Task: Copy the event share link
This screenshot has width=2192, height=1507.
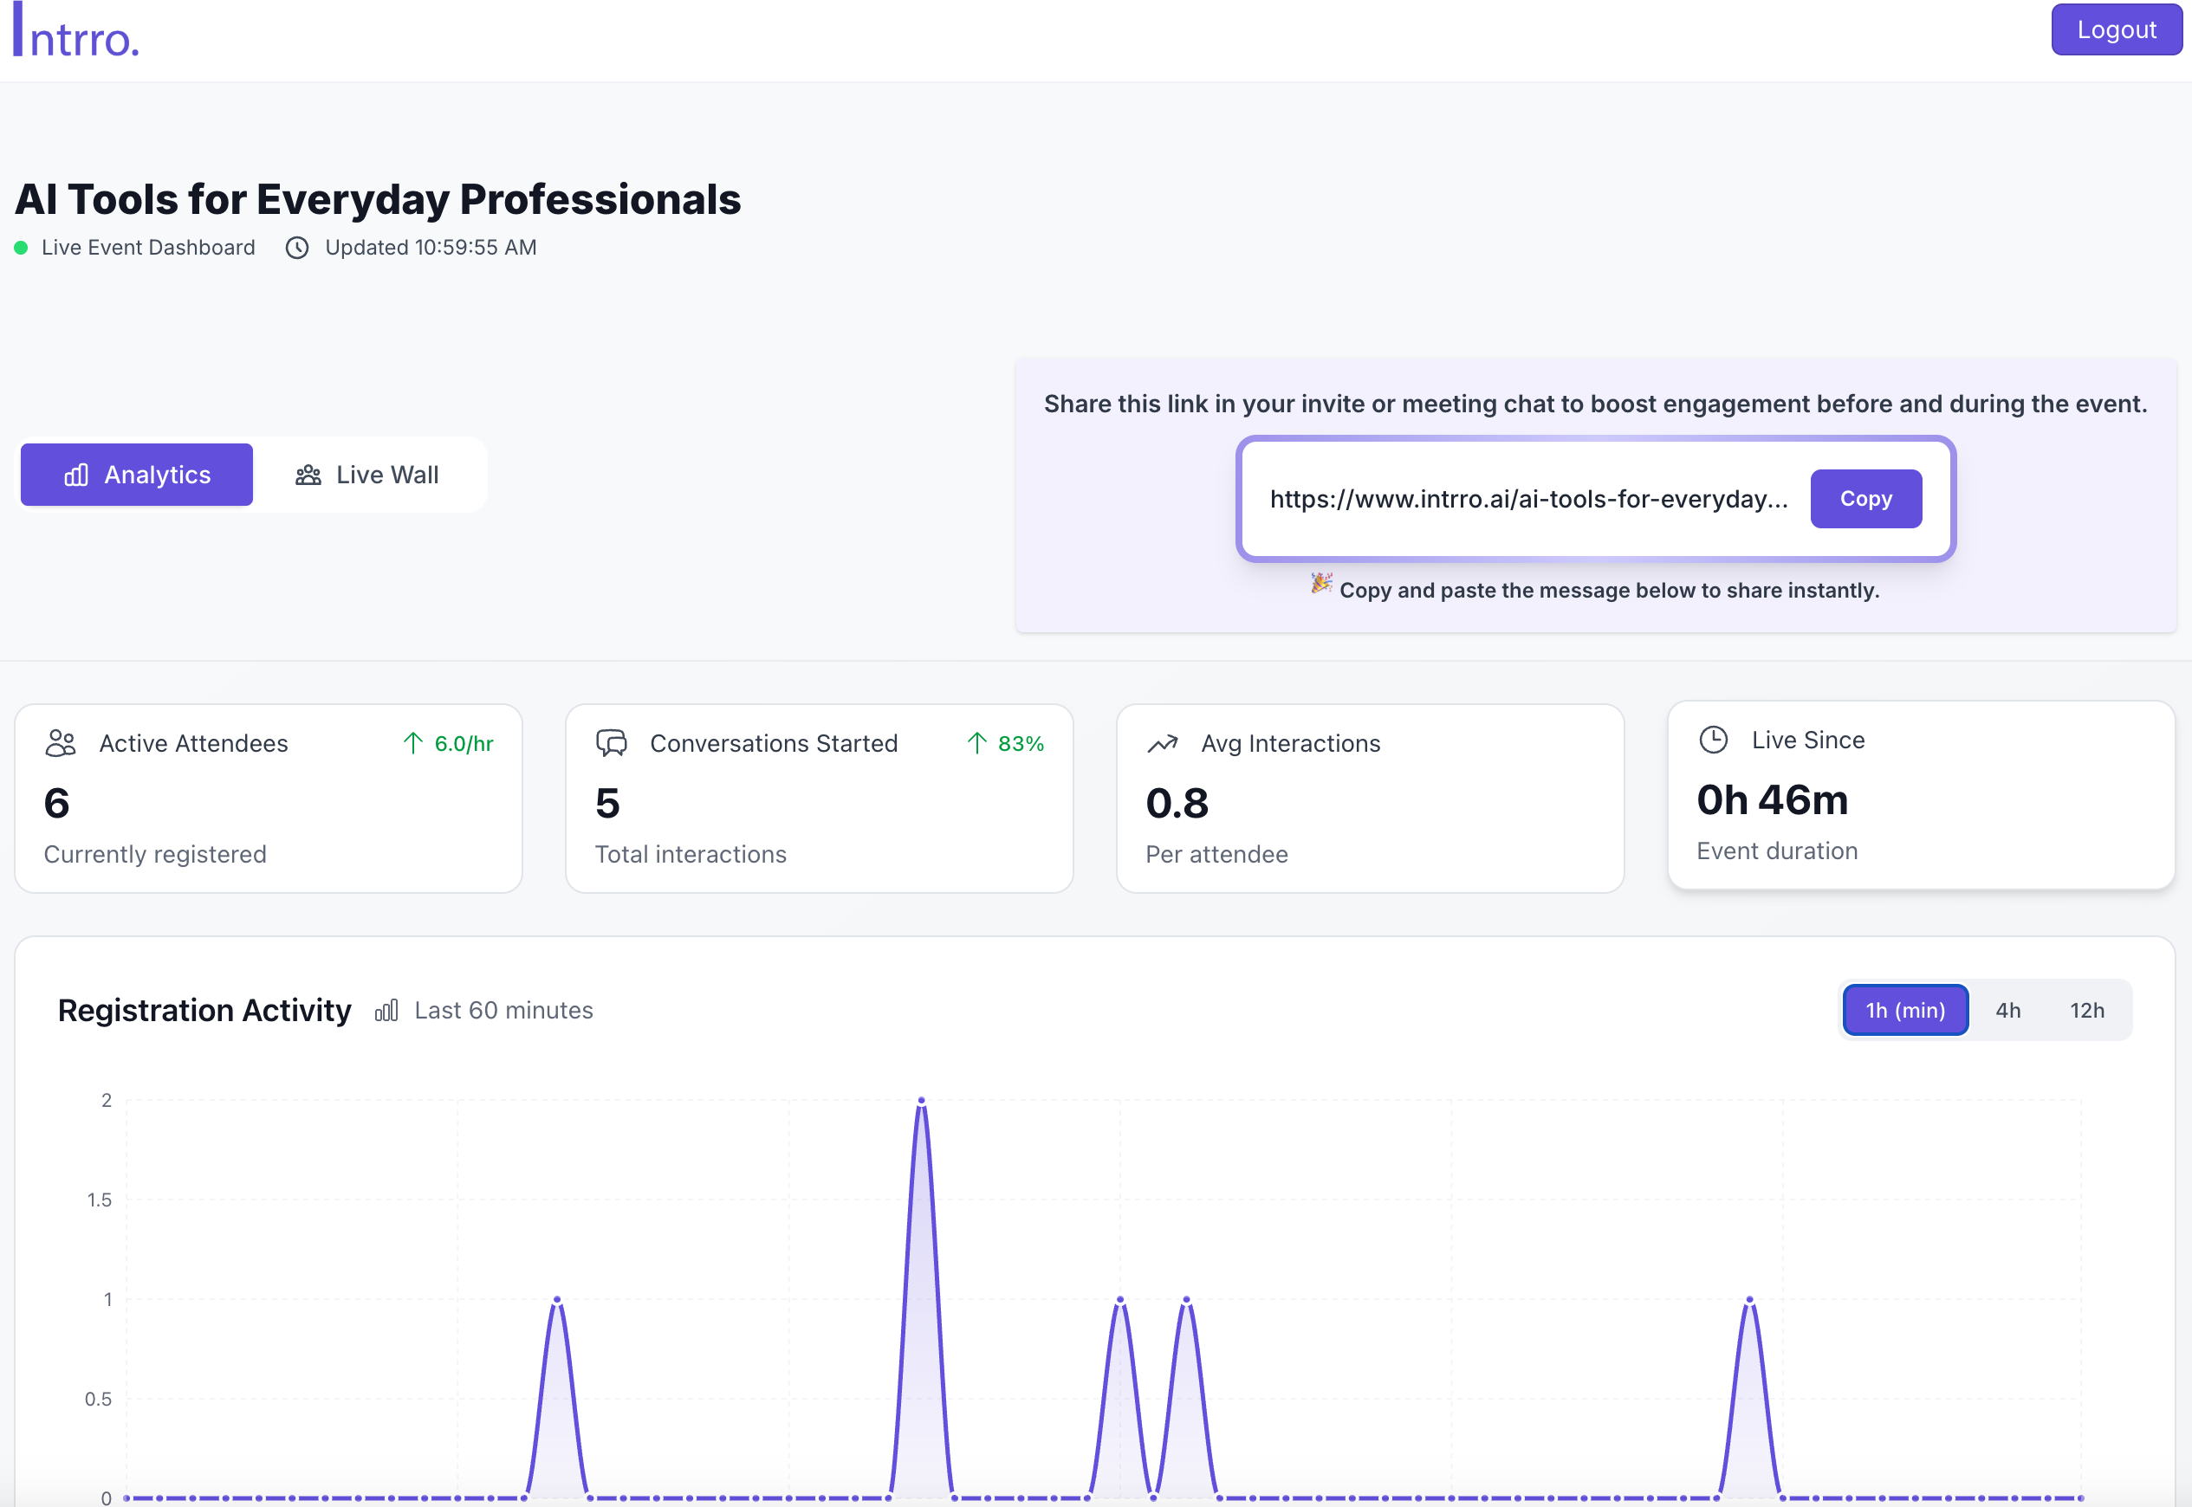Action: pyautogui.click(x=1865, y=499)
